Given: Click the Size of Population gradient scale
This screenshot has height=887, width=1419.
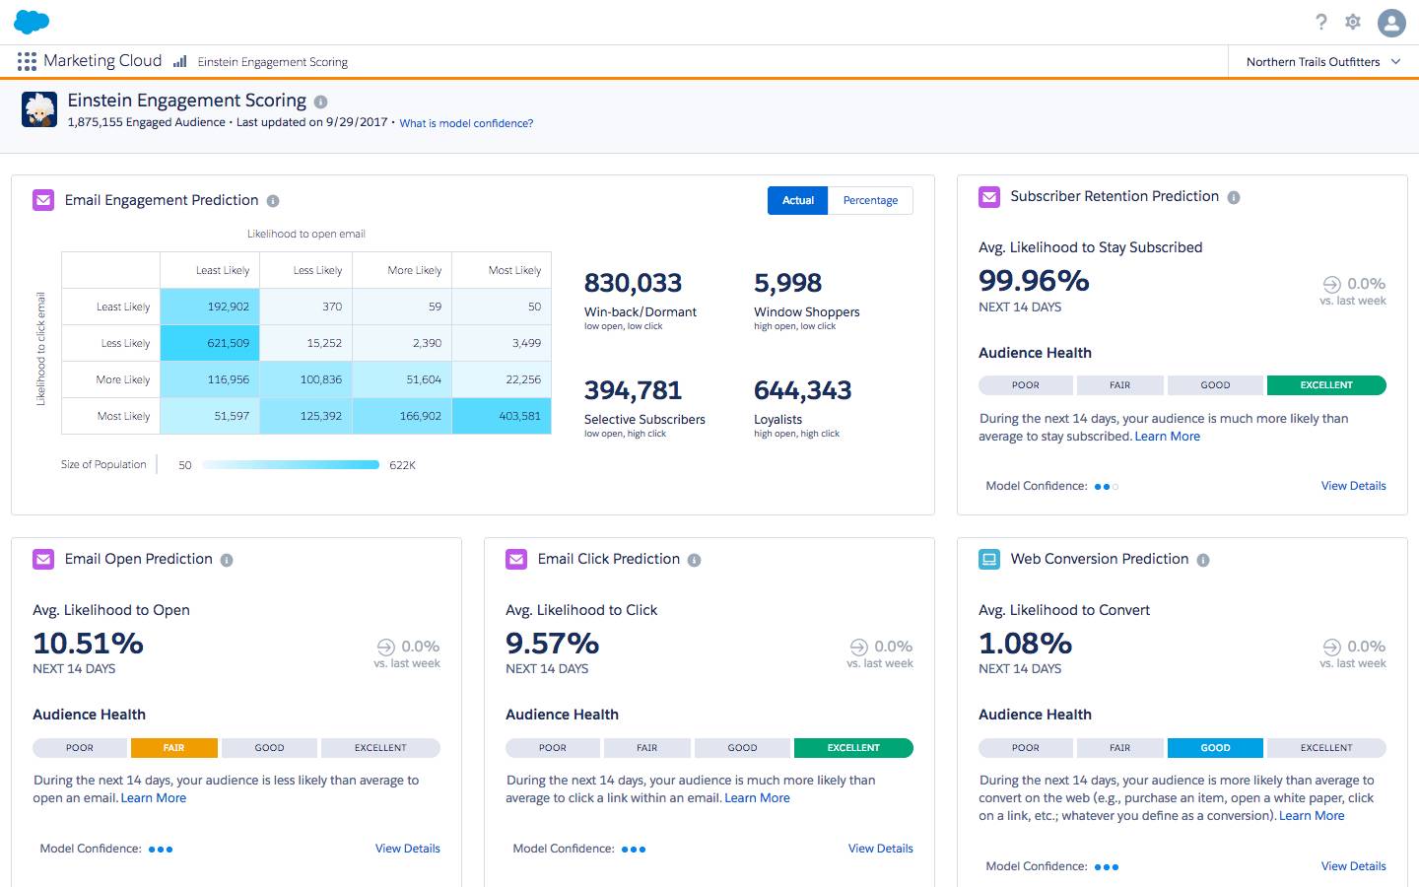Looking at the screenshot, I should 290,463.
